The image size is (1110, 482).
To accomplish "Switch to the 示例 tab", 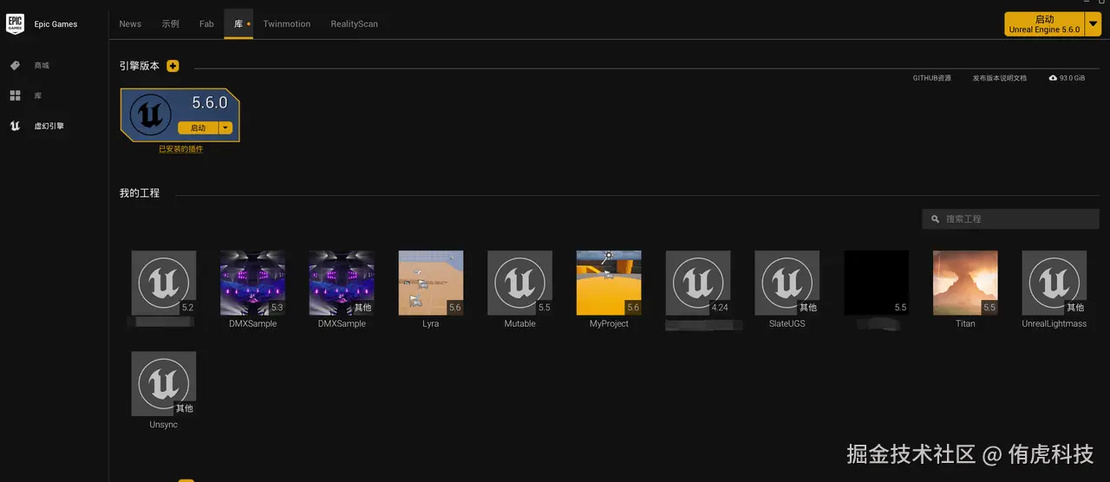I will coord(170,24).
